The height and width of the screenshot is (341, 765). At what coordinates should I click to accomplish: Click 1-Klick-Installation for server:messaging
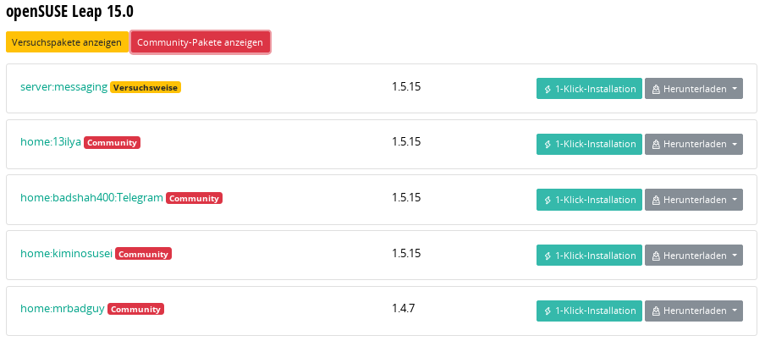589,89
